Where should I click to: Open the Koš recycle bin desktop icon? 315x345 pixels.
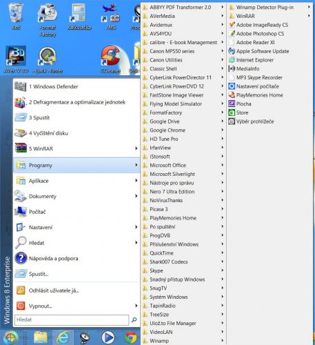16,16
